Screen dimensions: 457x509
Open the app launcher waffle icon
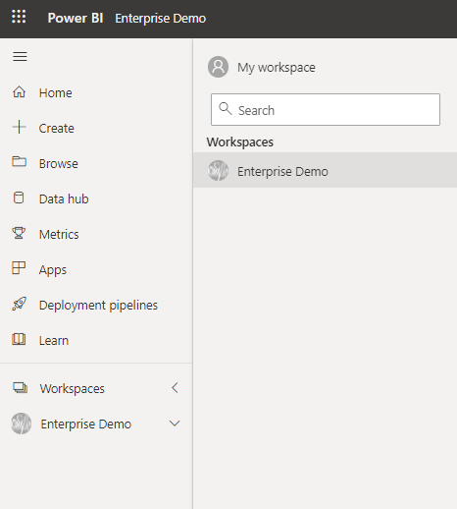coord(19,17)
